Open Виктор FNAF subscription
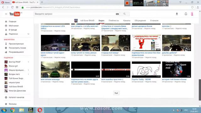The height and width of the screenshot is (113, 201). [14, 62]
